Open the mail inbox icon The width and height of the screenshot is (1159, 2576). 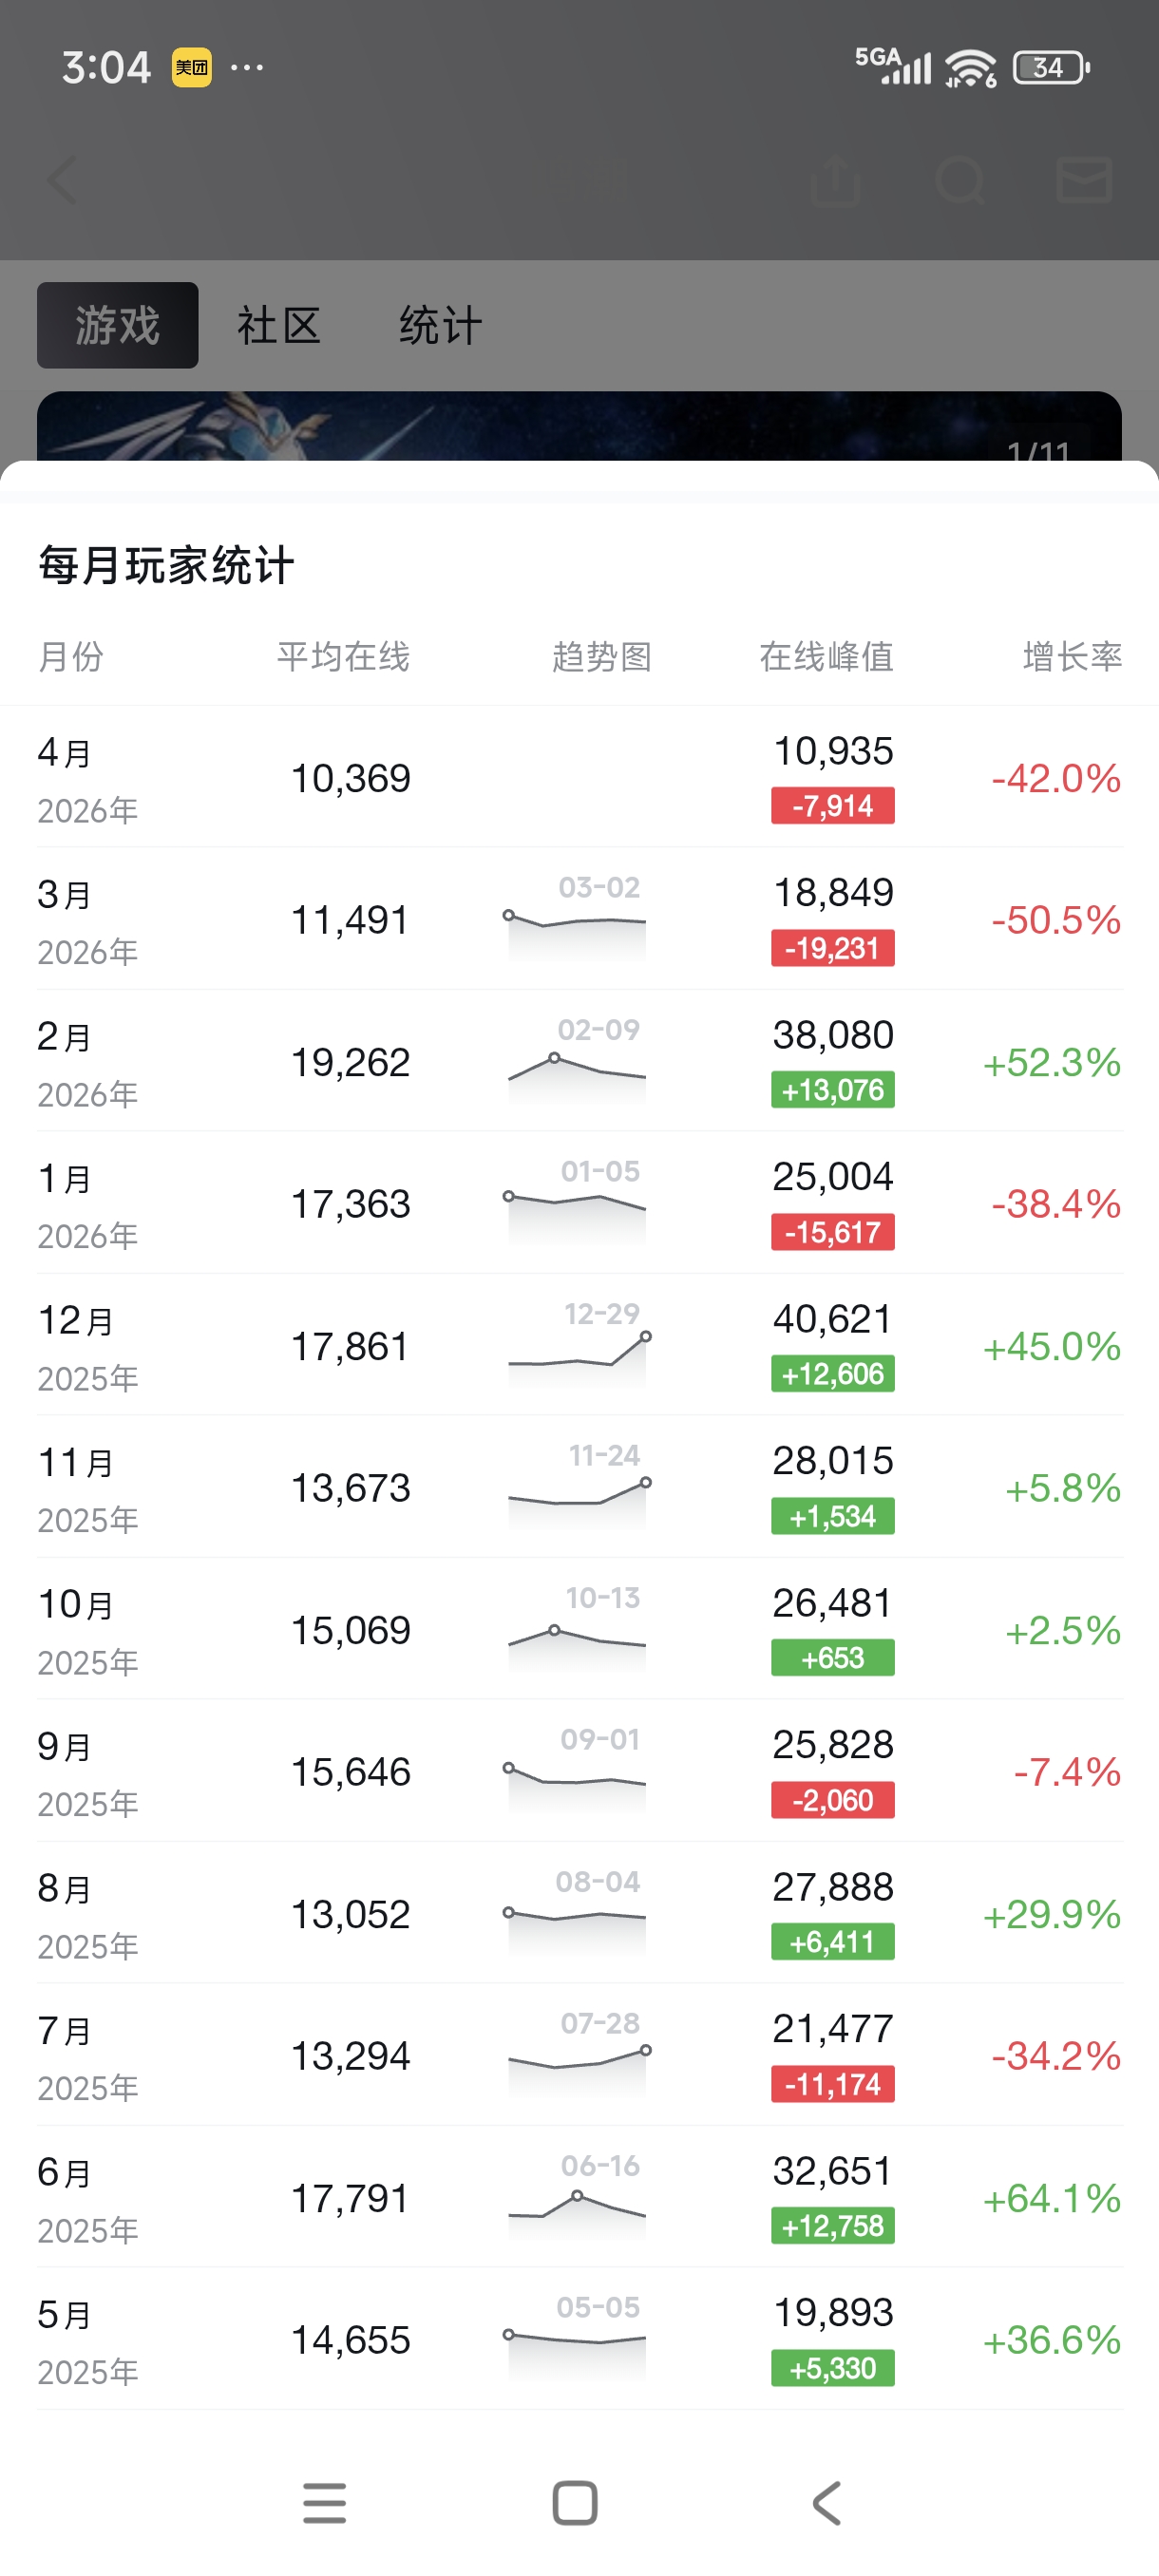[x=1084, y=181]
